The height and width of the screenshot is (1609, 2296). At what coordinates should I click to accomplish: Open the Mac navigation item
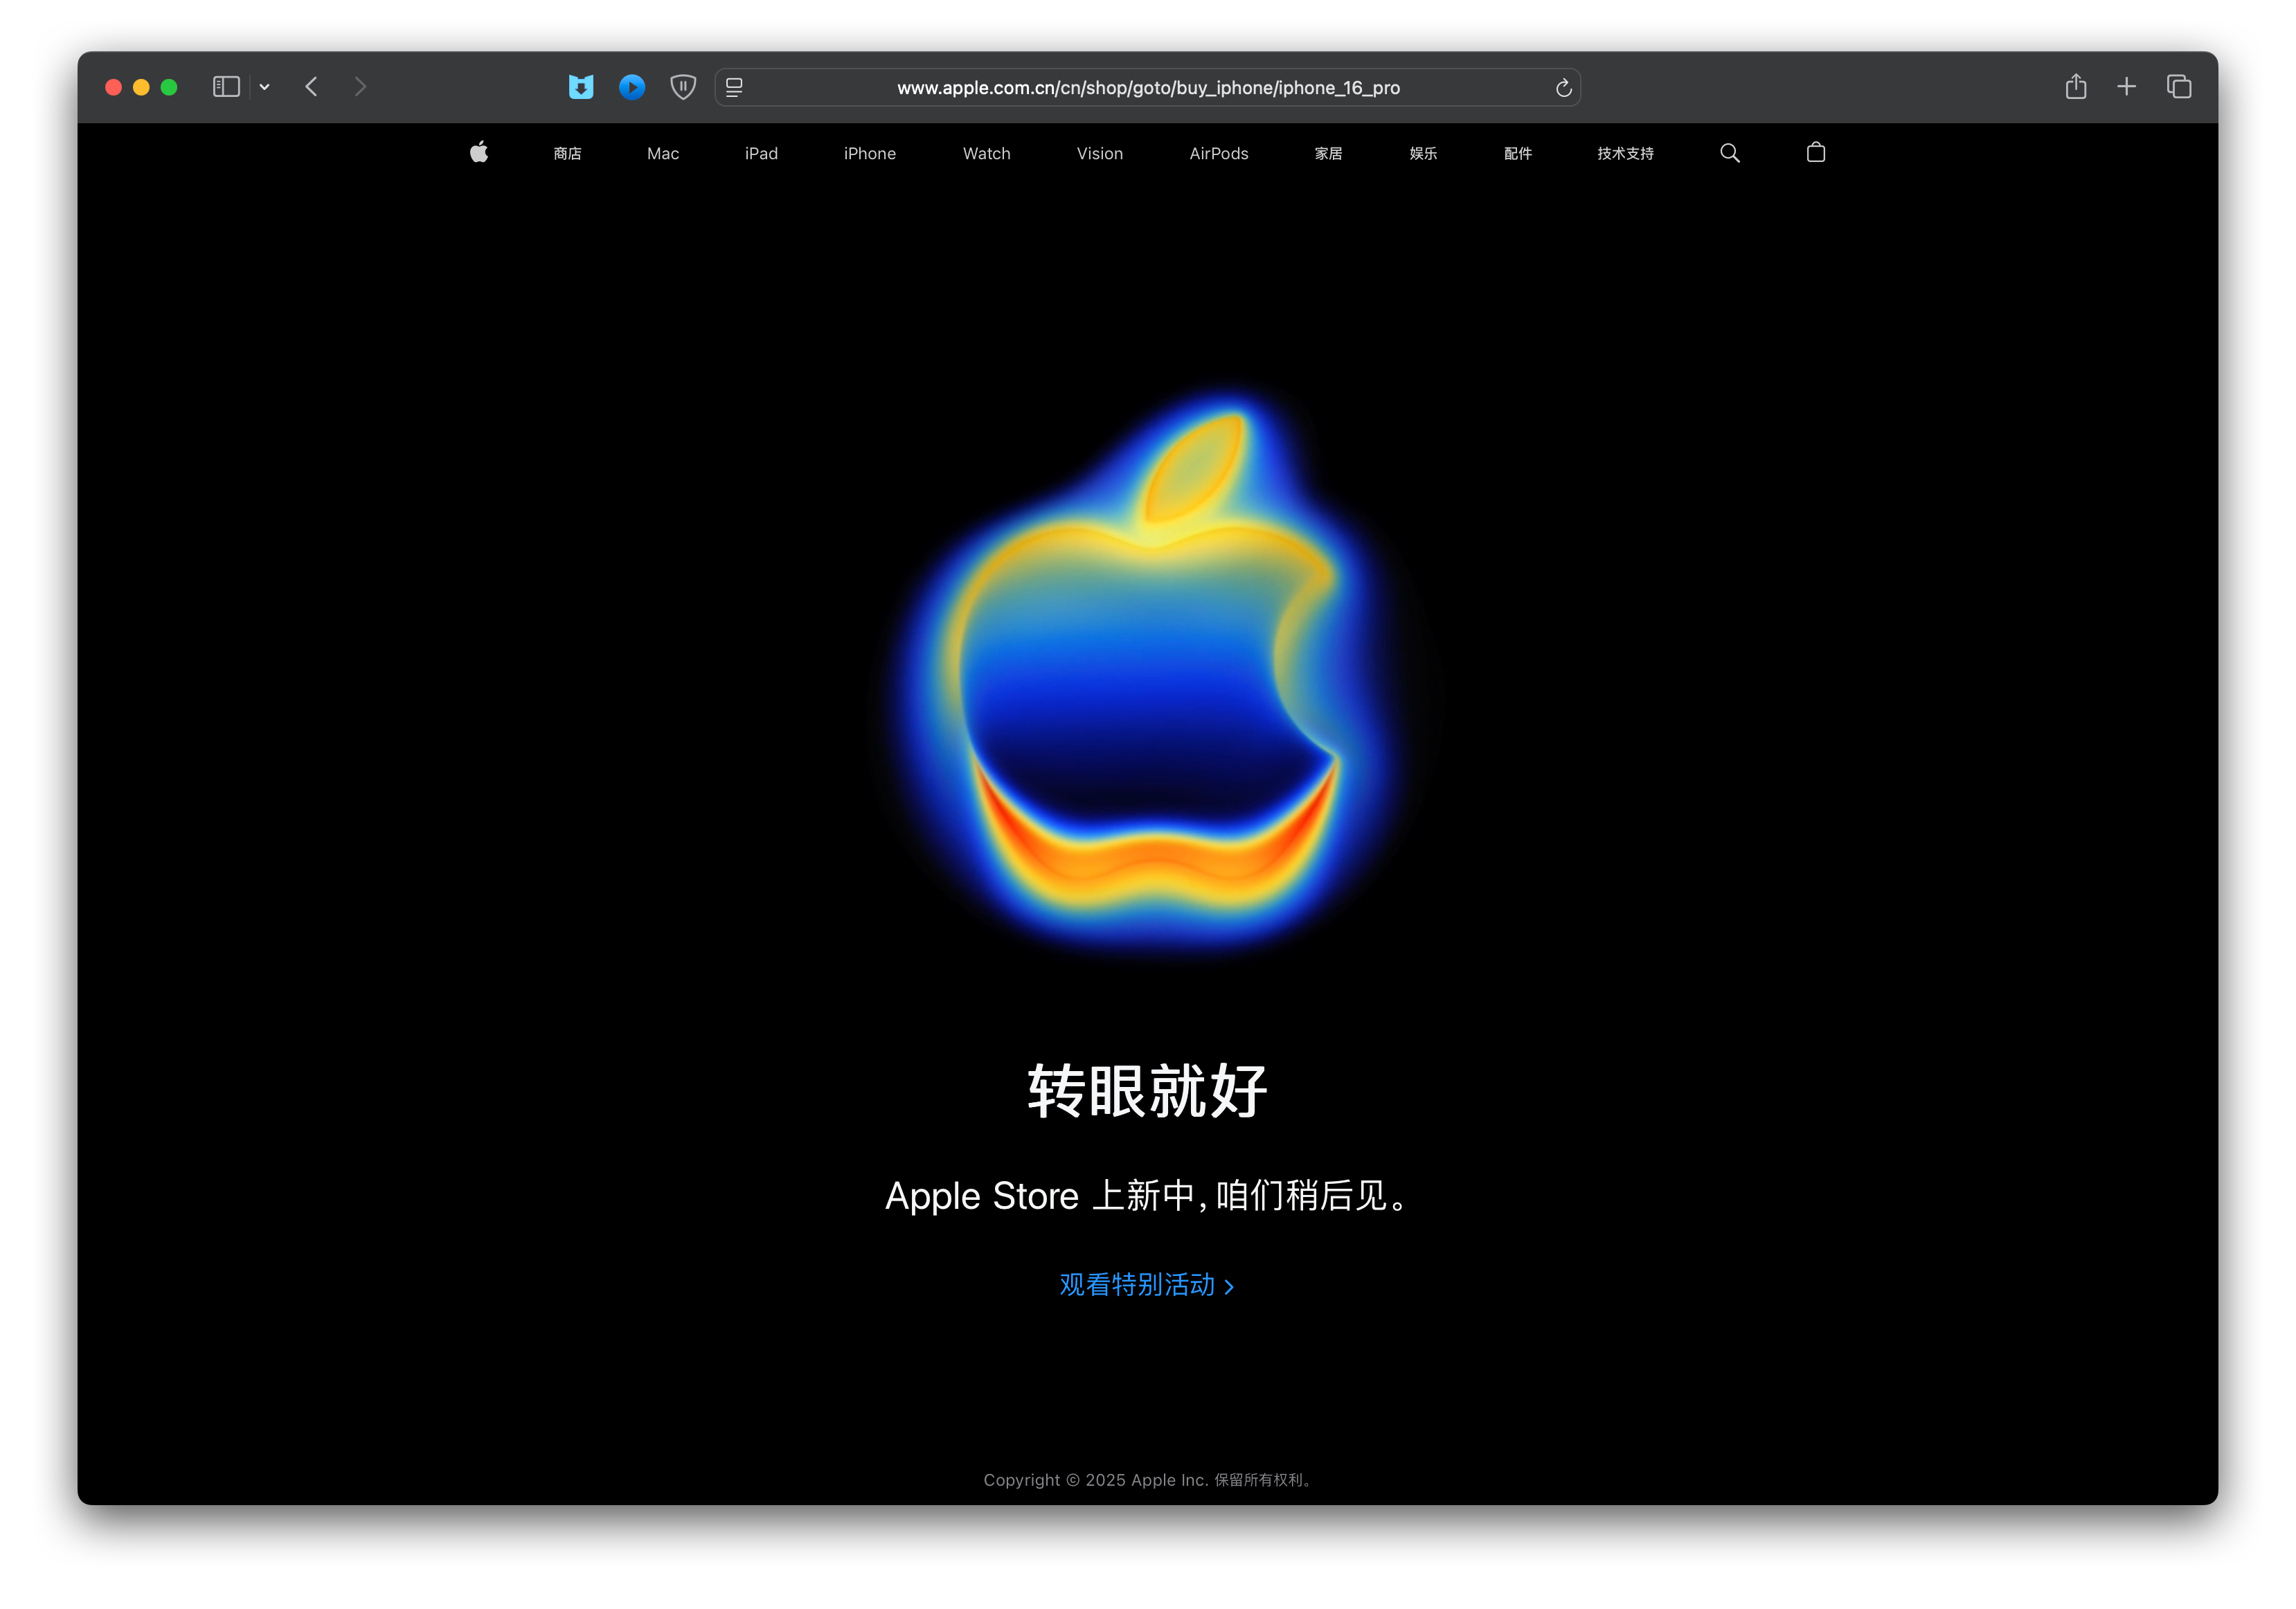pos(663,153)
